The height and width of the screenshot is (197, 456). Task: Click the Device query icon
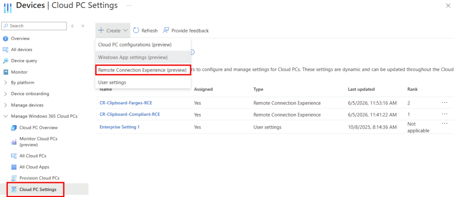(x=5, y=61)
